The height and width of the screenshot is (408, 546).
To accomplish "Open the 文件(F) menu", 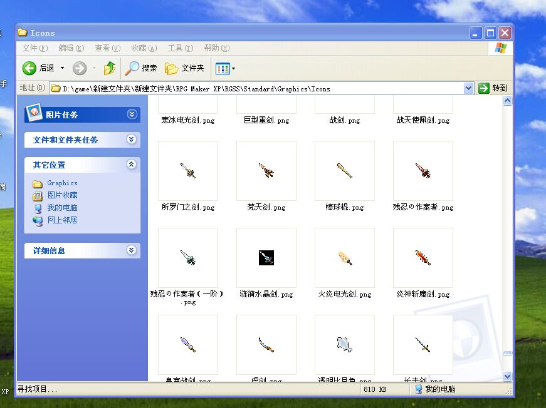I will [x=35, y=48].
